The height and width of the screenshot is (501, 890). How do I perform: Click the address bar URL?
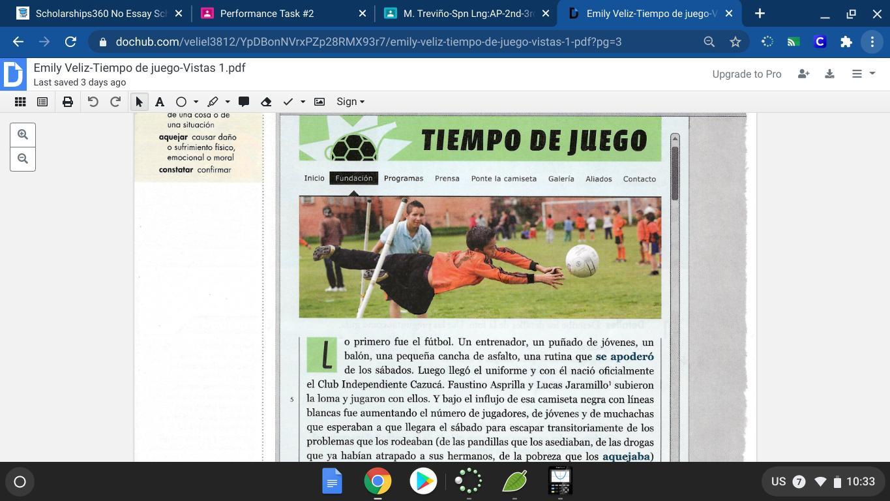[368, 42]
